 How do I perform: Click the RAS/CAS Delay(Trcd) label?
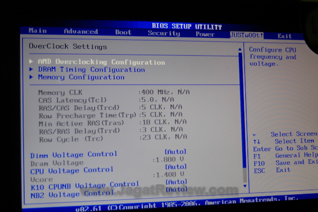79,108
